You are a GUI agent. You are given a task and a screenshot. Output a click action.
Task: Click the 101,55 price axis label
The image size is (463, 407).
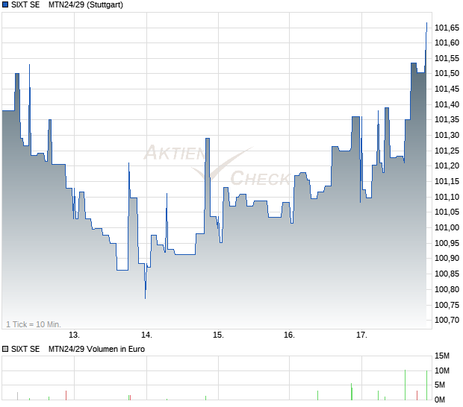[x=447, y=58]
